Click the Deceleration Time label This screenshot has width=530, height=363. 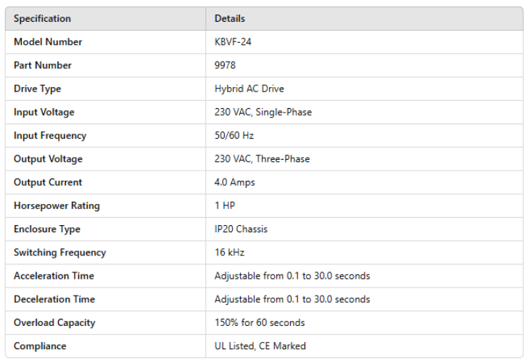(x=54, y=299)
